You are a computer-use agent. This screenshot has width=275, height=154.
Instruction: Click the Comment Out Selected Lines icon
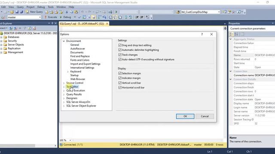(126, 17)
